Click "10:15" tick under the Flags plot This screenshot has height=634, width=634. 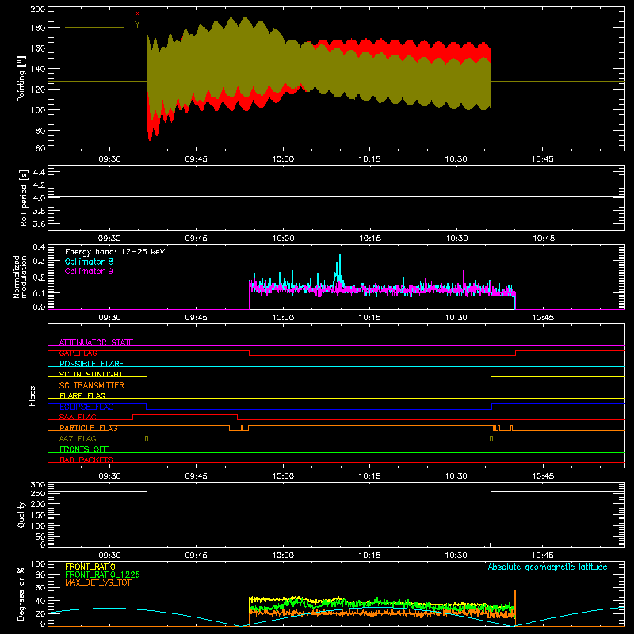pos(369,476)
